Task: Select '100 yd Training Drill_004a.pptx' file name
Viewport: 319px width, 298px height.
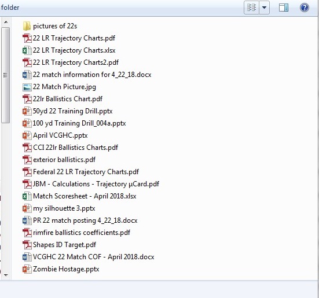Action: (x=79, y=123)
